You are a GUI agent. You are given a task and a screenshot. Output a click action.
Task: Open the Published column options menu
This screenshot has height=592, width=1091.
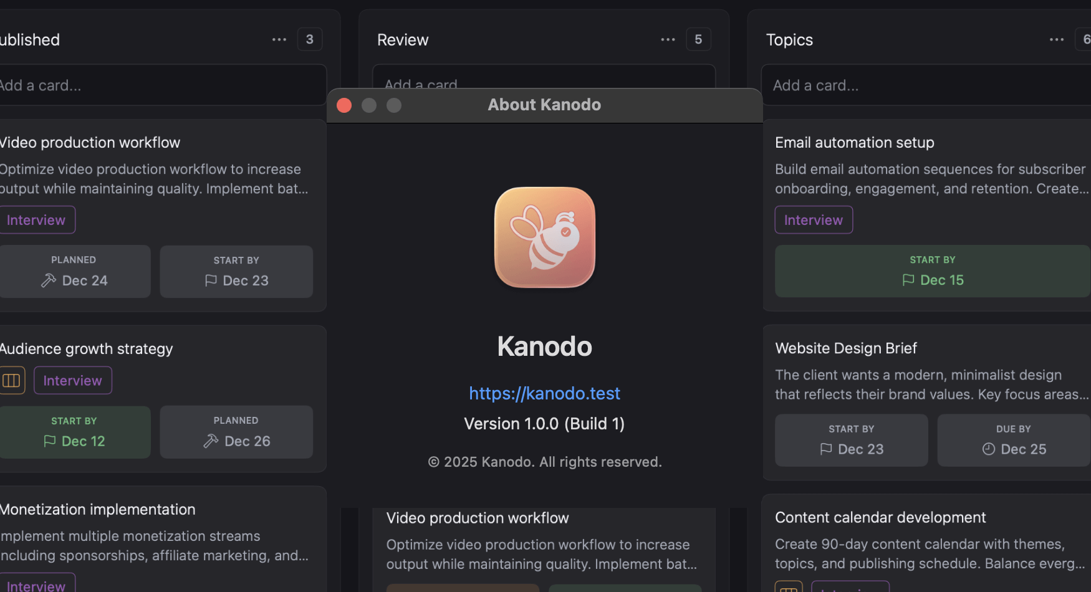pyautogui.click(x=279, y=39)
